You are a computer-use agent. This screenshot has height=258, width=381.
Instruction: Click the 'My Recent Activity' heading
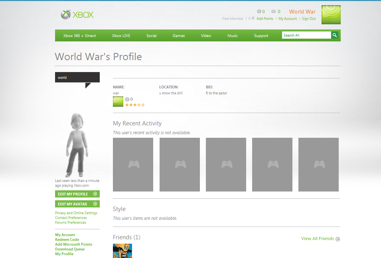tap(137, 123)
